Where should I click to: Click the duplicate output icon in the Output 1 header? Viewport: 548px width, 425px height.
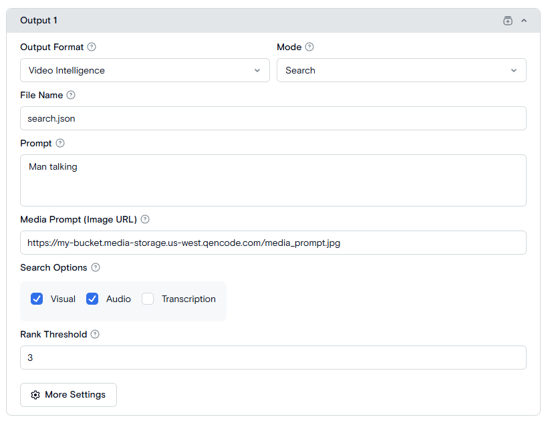click(x=508, y=21)
